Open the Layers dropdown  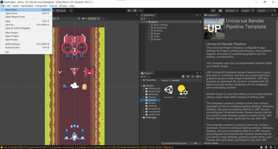pyautogui.click(x=248, y=11)
